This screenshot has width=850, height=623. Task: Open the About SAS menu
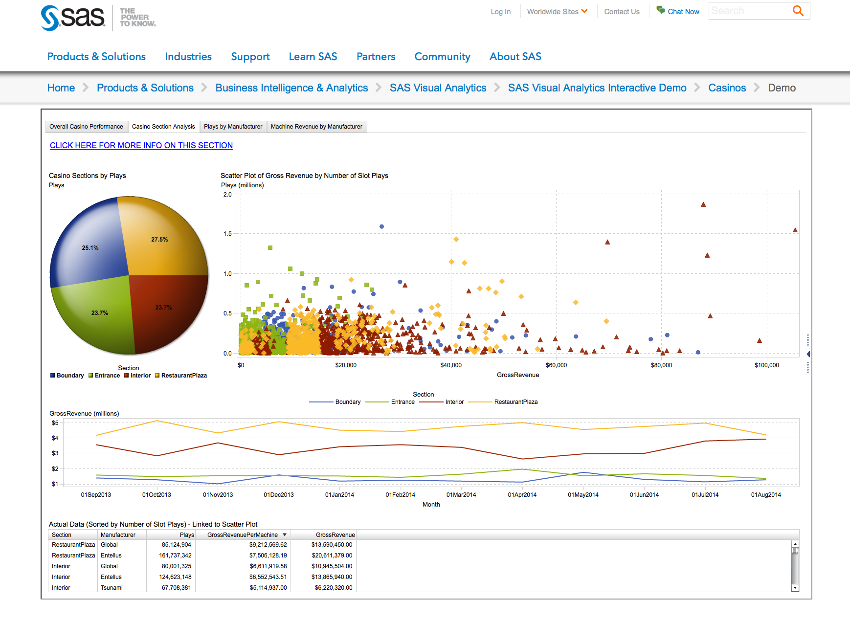[515, 57]
